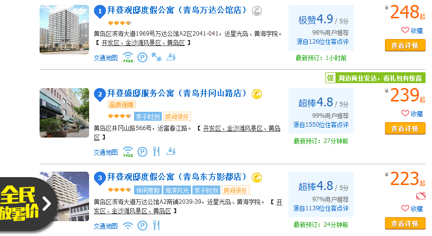Viewport: 432px width, 236px height.
Task: Toggle 收藏 favorite for the ¥223 hotel
Action: click(x=412, y=209)
